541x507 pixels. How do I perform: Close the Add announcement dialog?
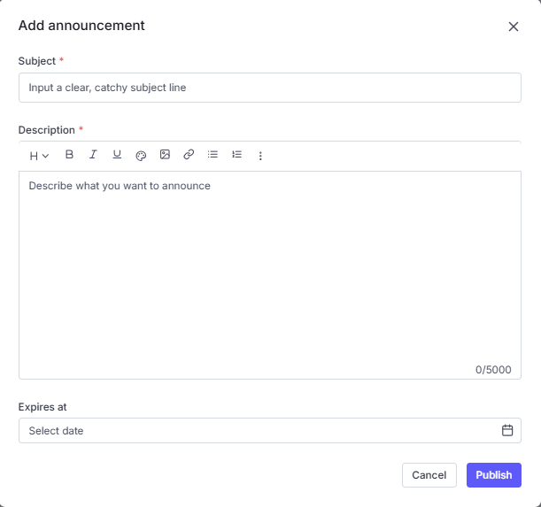tap(514, 27)
